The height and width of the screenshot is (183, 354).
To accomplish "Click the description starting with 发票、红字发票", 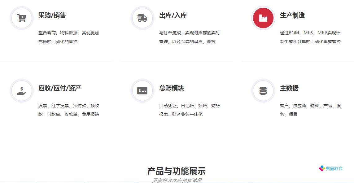I will 69,110.
